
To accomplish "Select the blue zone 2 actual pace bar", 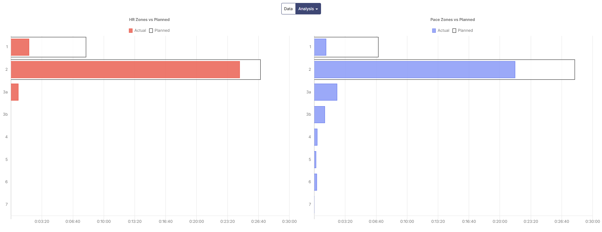I will coord(414,69).
